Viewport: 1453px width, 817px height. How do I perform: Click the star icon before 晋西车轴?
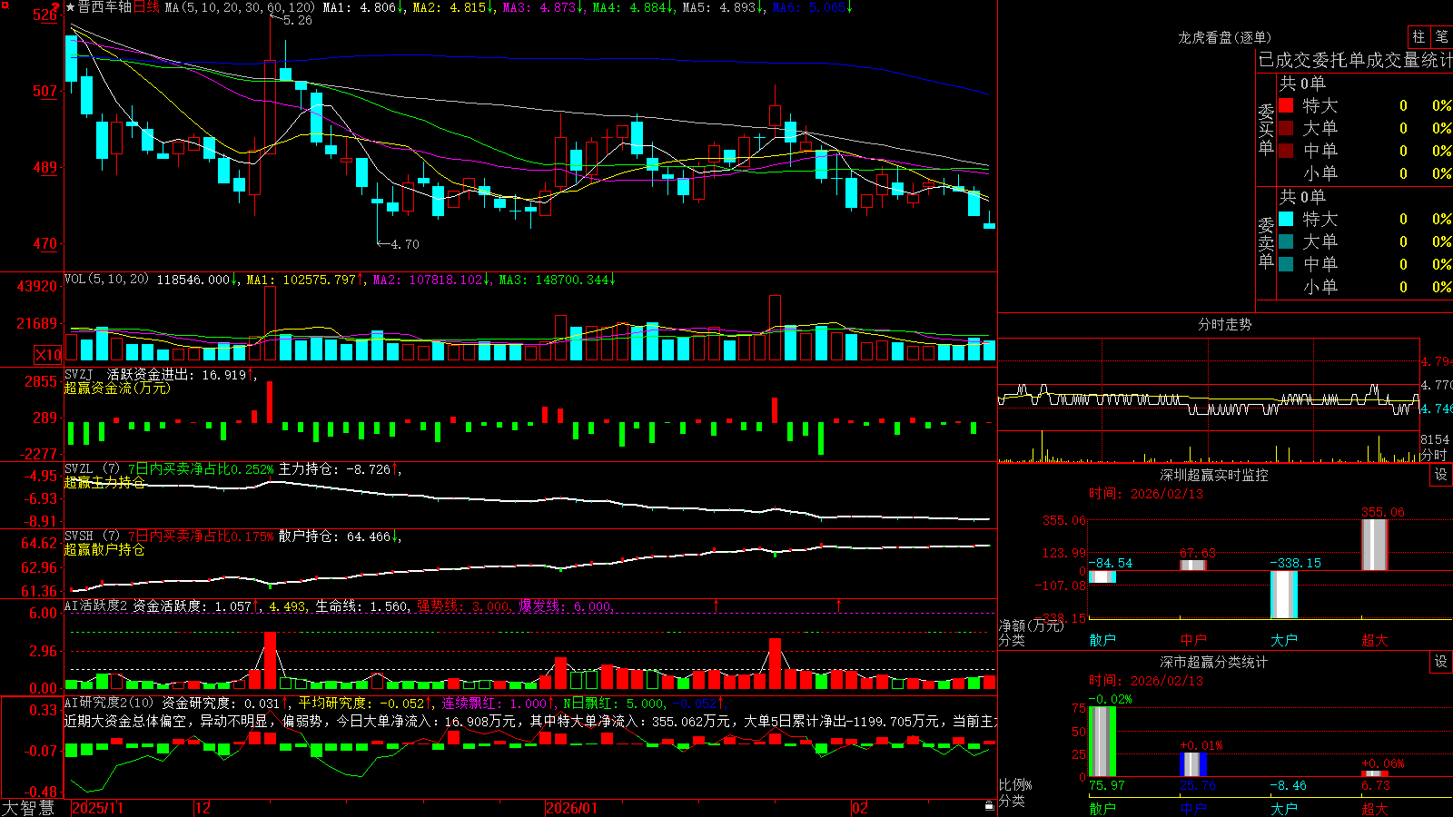pyautogui.click(x=71, y=7)
